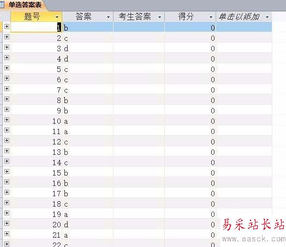
Task: Open the 题号 column dropdown arrow
Action: (x=57, y=17)
